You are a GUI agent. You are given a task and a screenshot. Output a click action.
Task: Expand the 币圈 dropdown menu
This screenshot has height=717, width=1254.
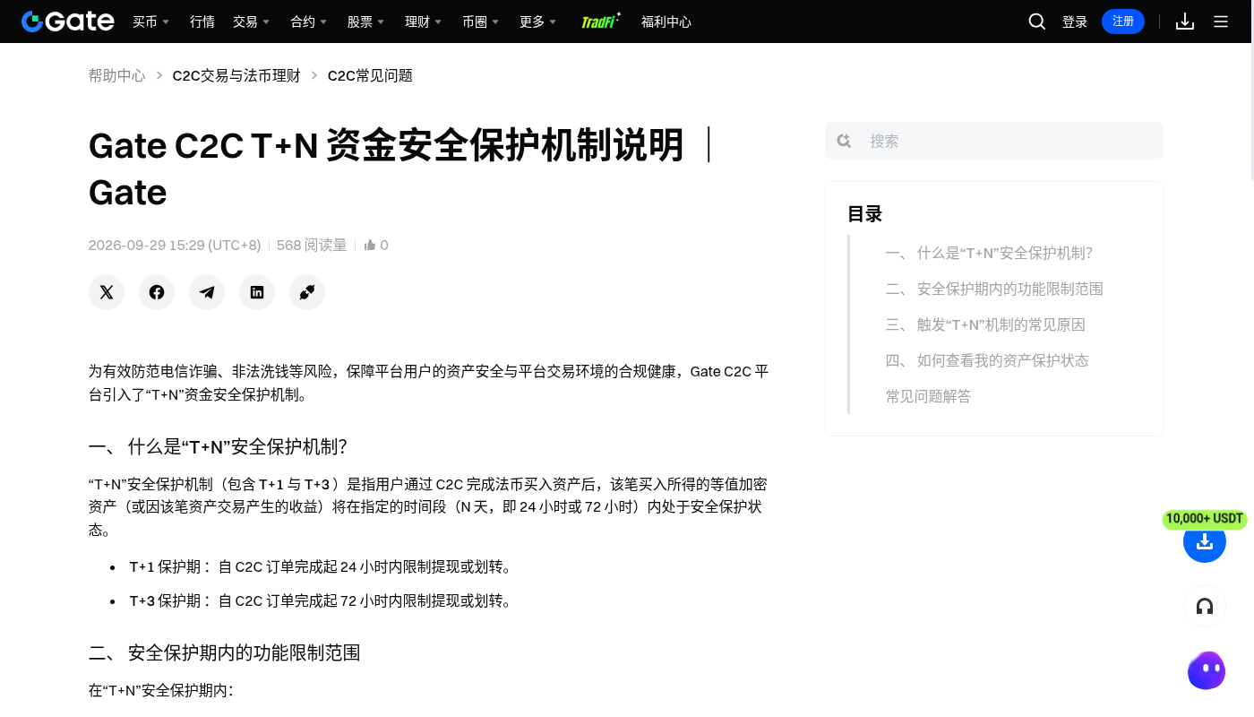pyautogui.click(x=480, y=22)
